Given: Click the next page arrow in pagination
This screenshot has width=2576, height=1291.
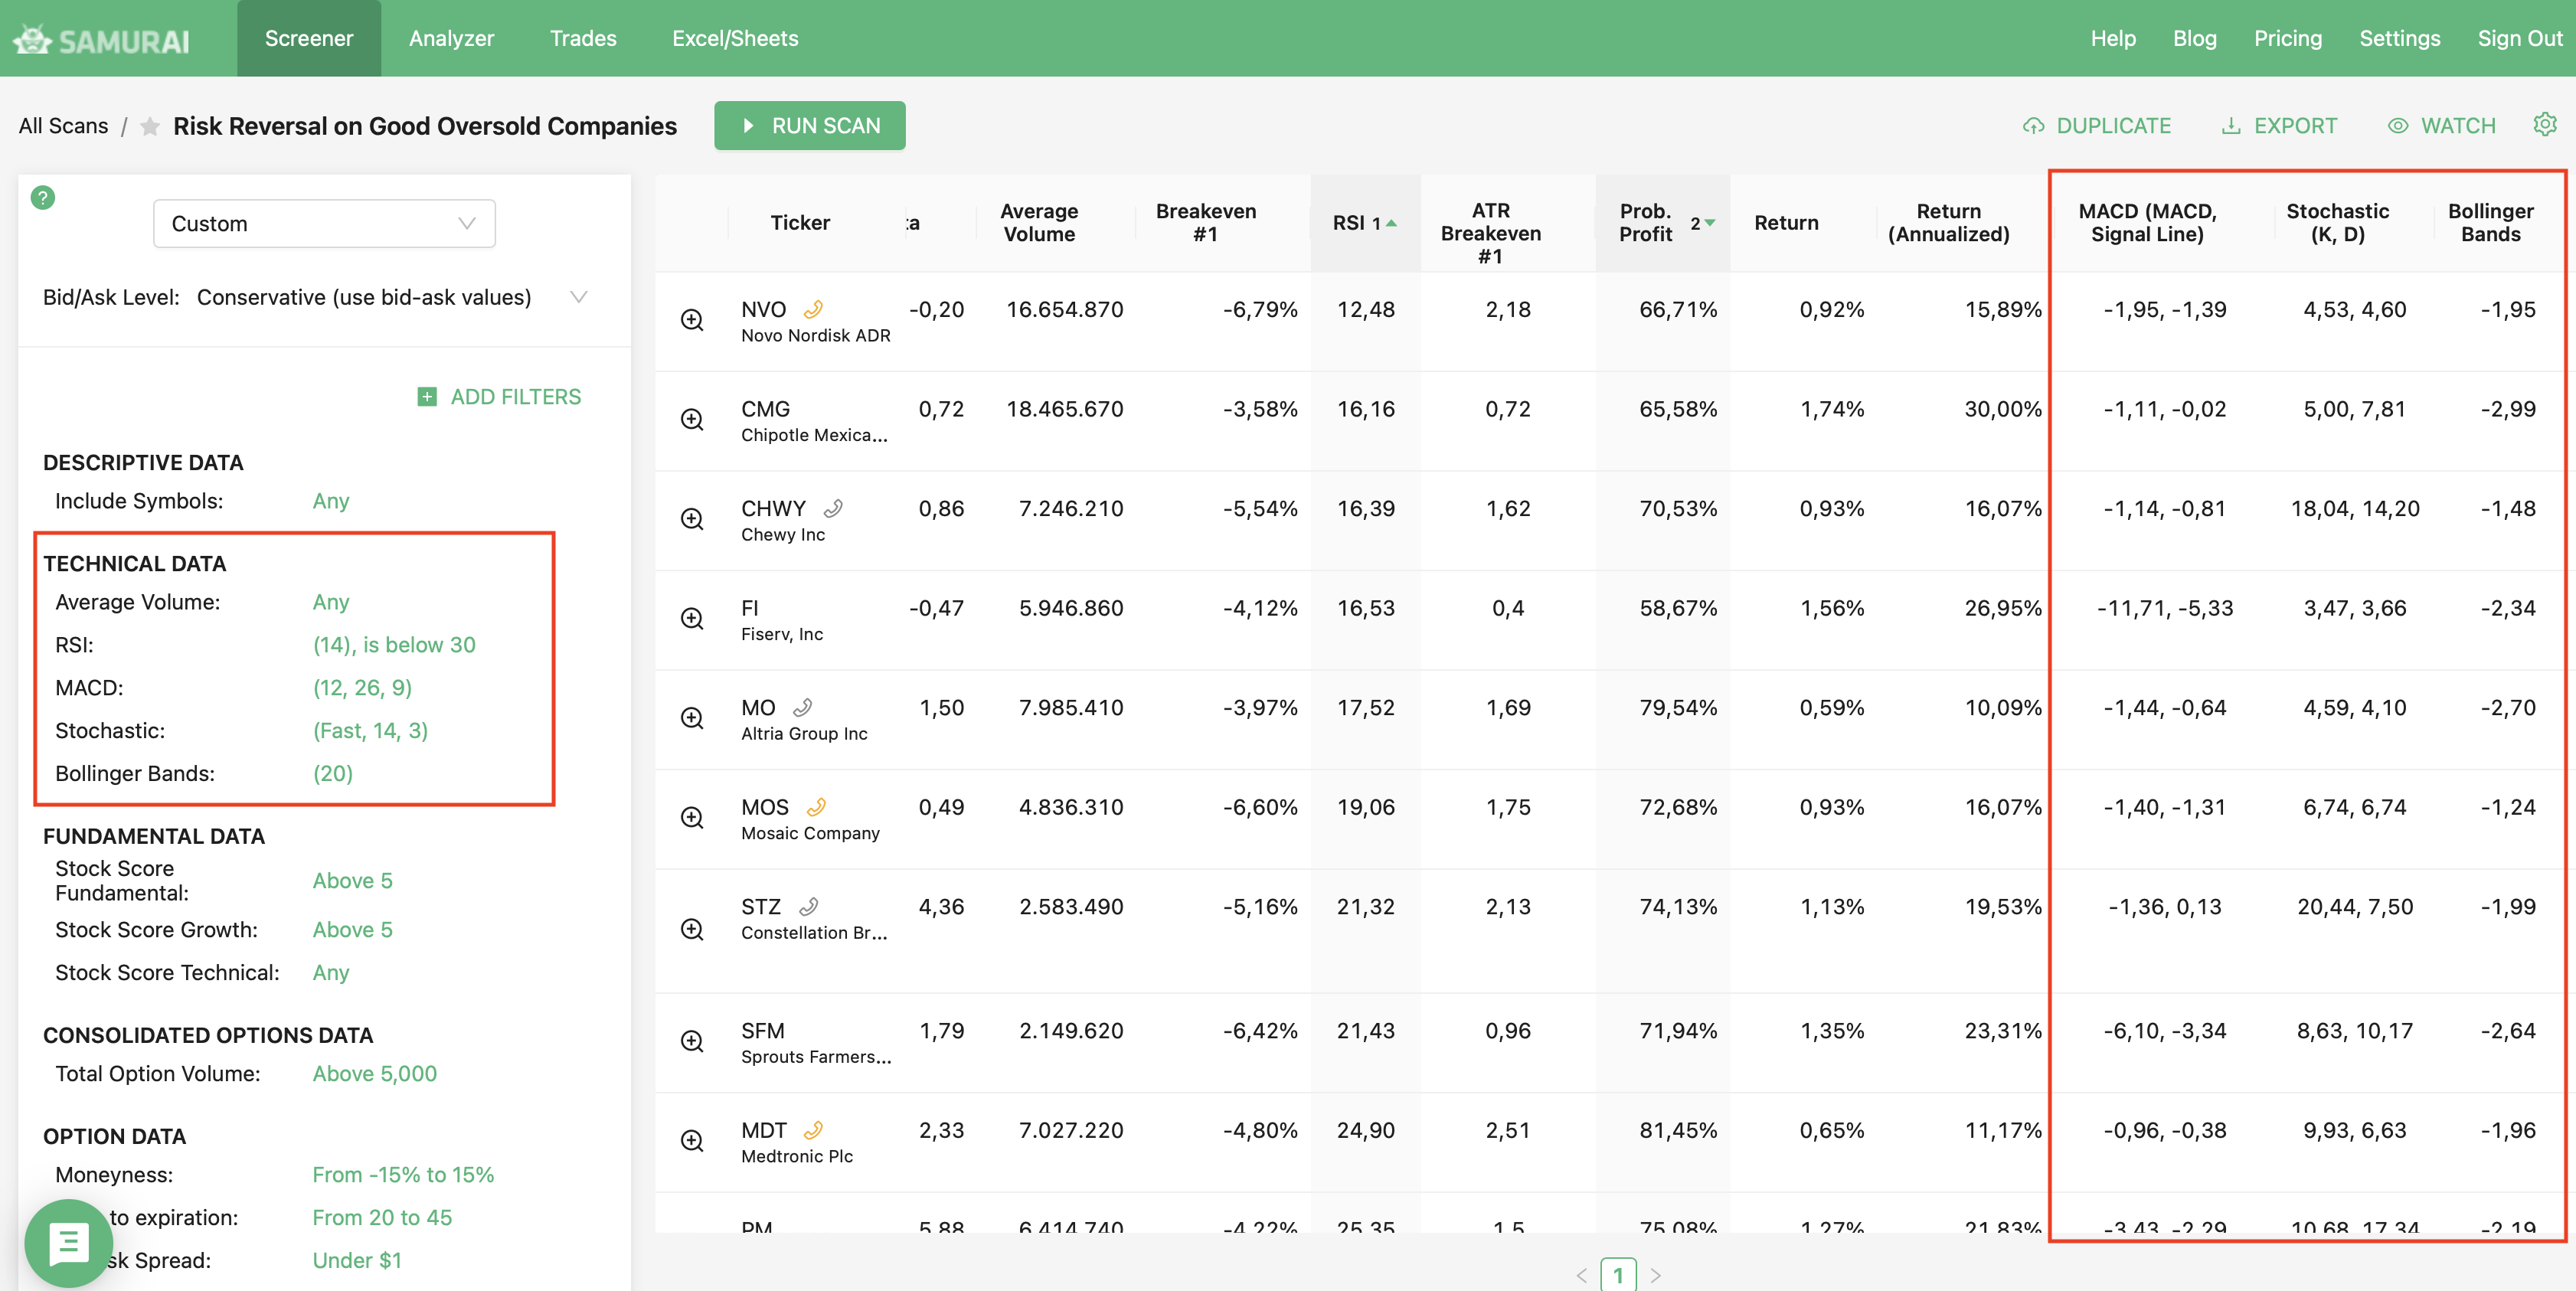Looking at the screenshot, I should [1656, 1275].
